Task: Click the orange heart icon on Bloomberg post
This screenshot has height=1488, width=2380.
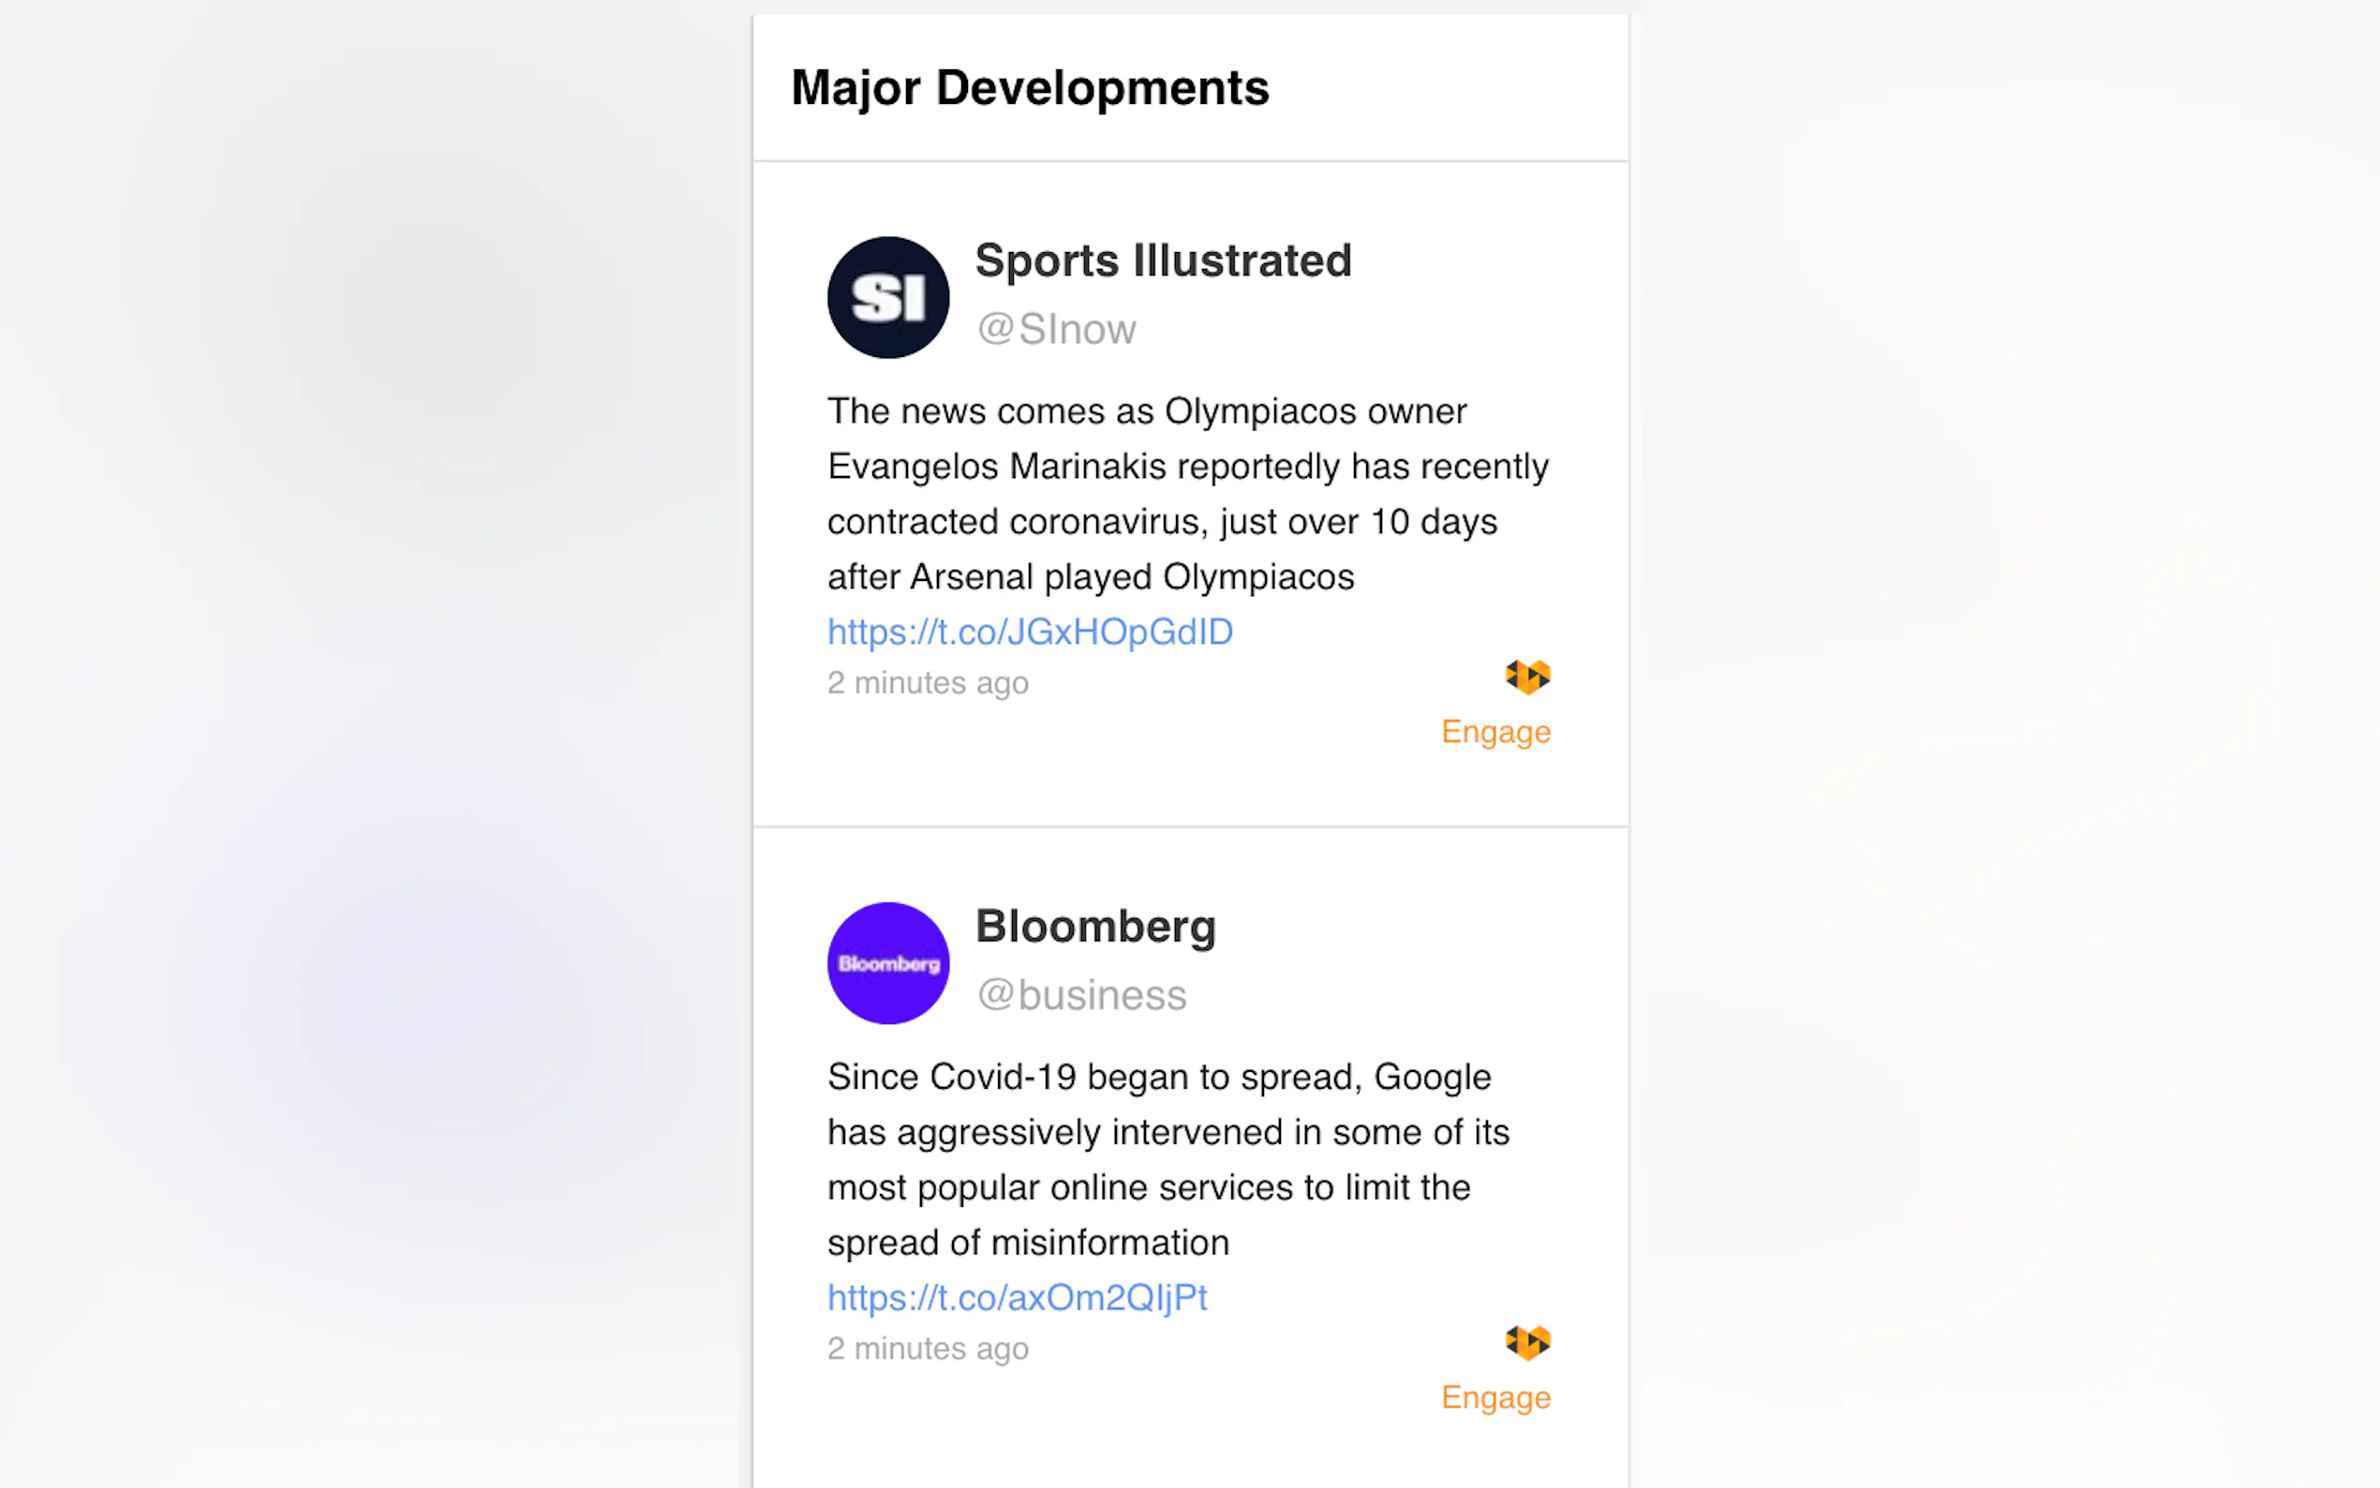Action: 1527,1343
